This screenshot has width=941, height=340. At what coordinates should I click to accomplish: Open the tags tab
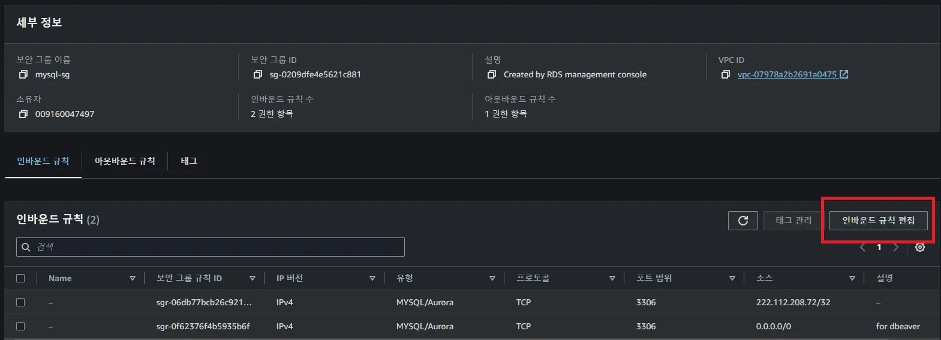coord(189,161)
